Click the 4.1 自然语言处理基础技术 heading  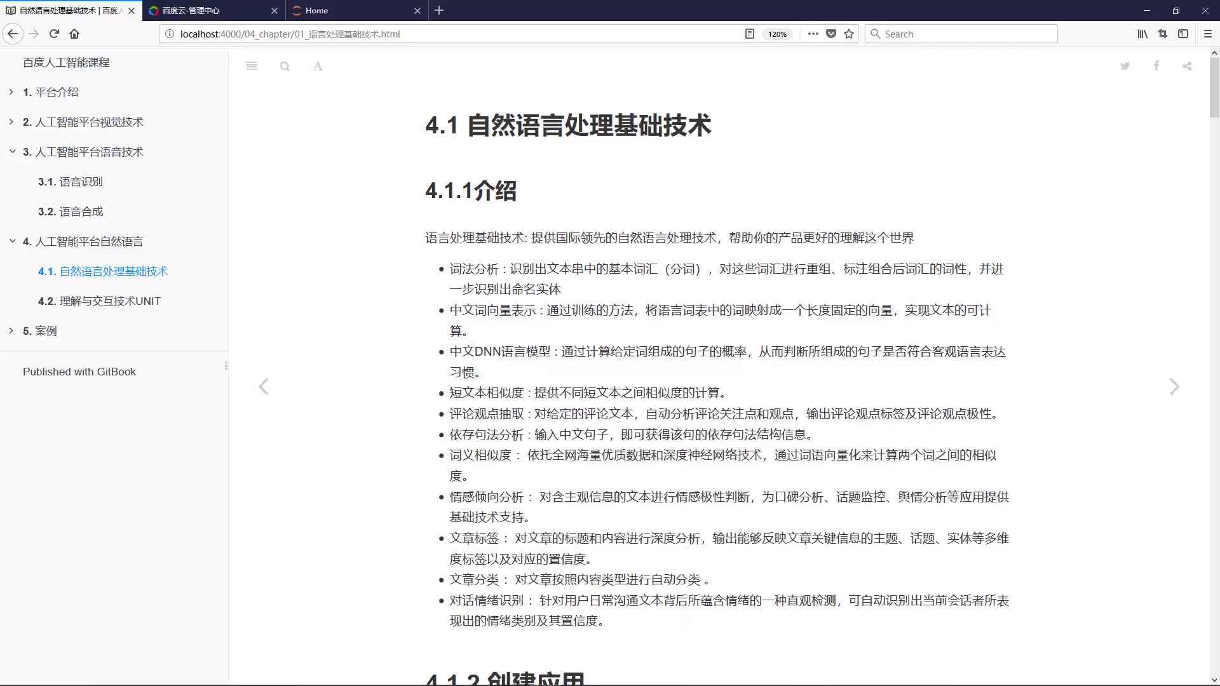[x=568, y=125]
